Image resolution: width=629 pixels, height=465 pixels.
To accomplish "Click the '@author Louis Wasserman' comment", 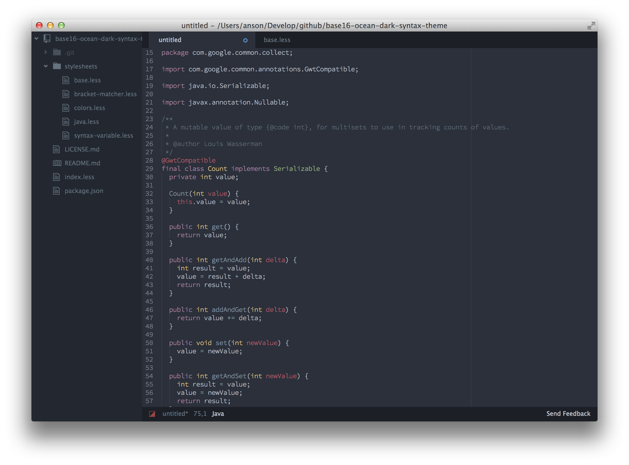I will pyautogui.click(x=217, y=144).
